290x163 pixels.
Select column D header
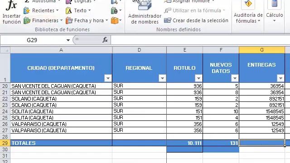click(x=139, y=50)
